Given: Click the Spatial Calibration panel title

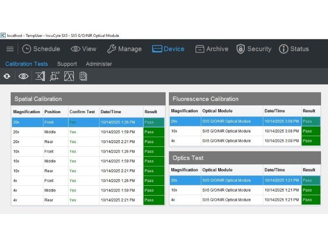Looking at the screenshot, I should pyautogui.click(x=38, y=99).
